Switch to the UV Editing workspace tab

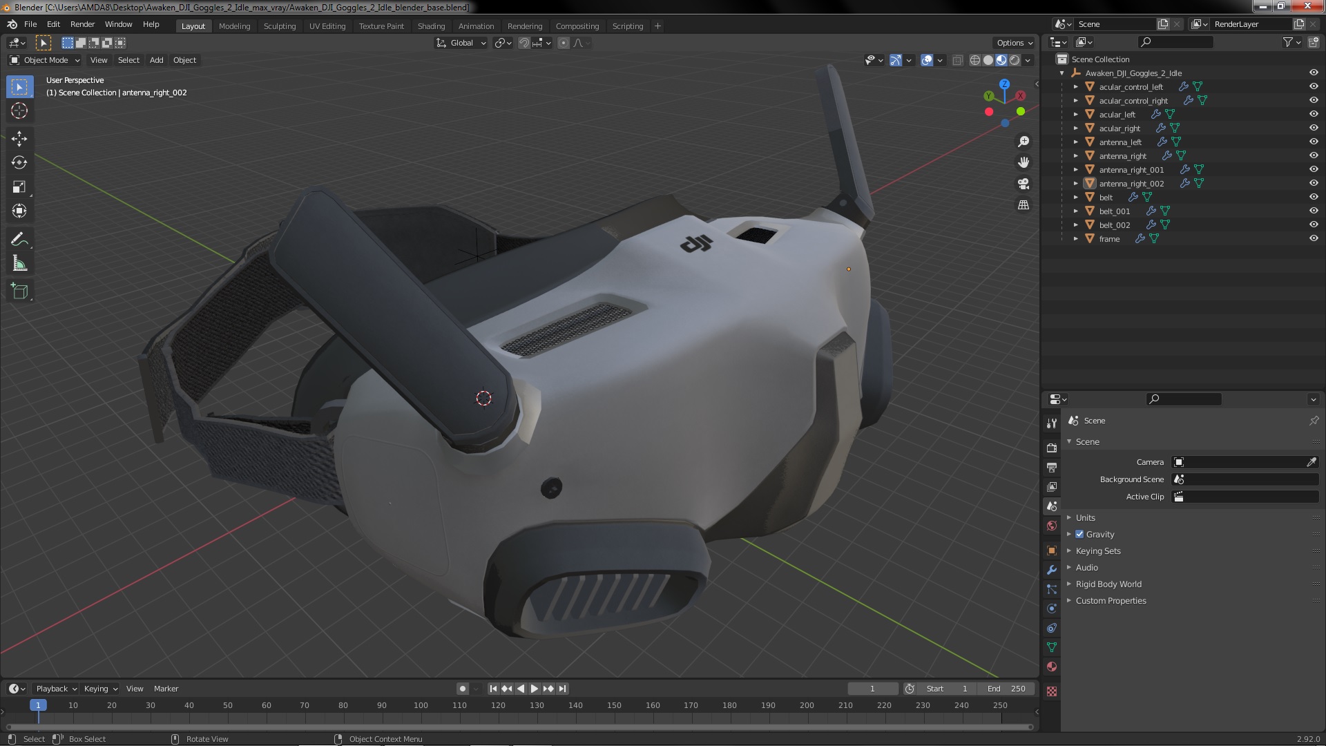[x=327, y=26]
